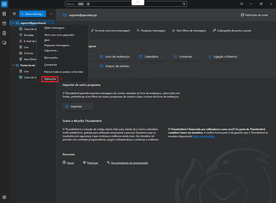Open the Chat sidebar icon
Screen dimensions: 276x203
point(4,43)
